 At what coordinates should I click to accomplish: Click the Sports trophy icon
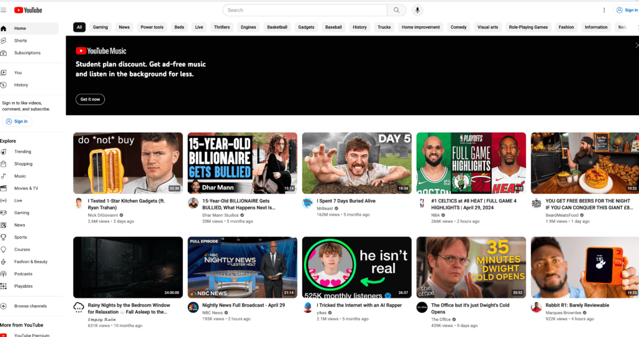tap(4, 237)
